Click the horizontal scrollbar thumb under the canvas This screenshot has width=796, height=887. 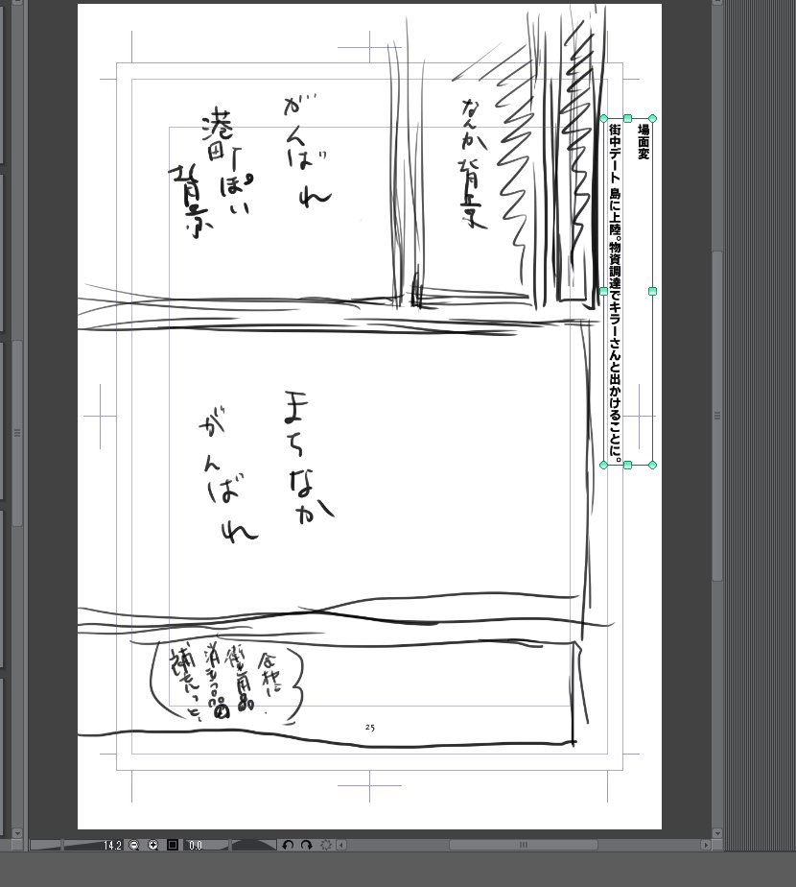[x=523, y=845]
